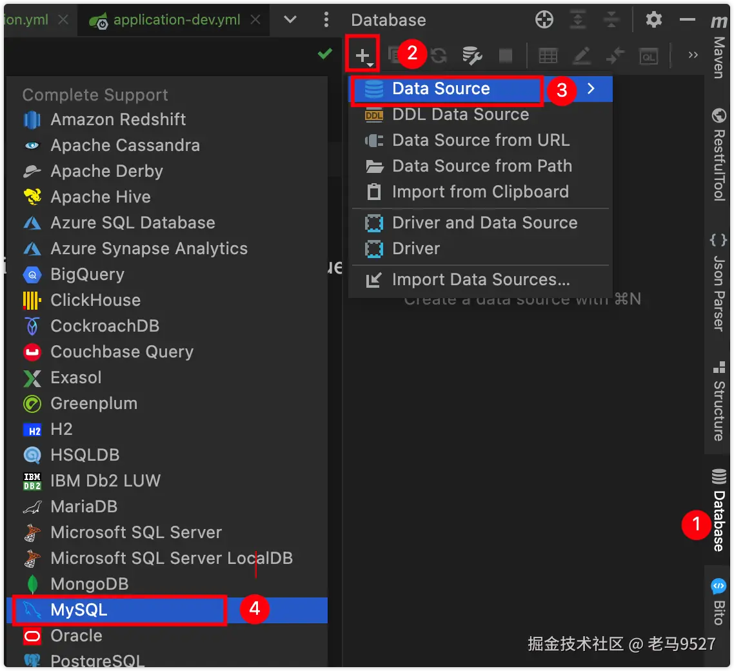Select Couchbase Query data source

[x=167, y=352]
